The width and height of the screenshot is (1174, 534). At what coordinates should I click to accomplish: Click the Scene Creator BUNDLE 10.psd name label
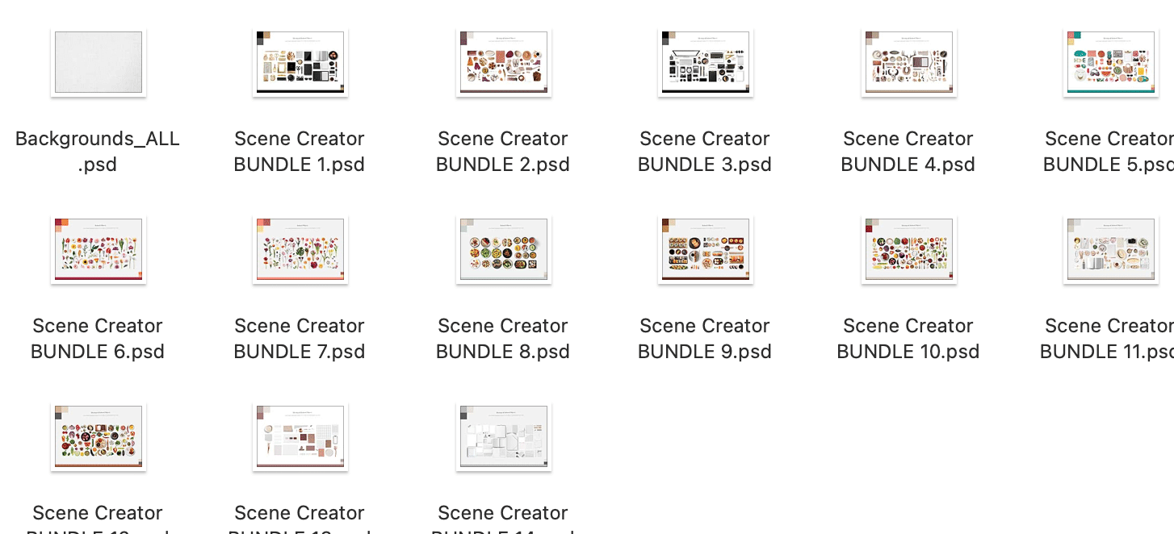click(908, 339)
